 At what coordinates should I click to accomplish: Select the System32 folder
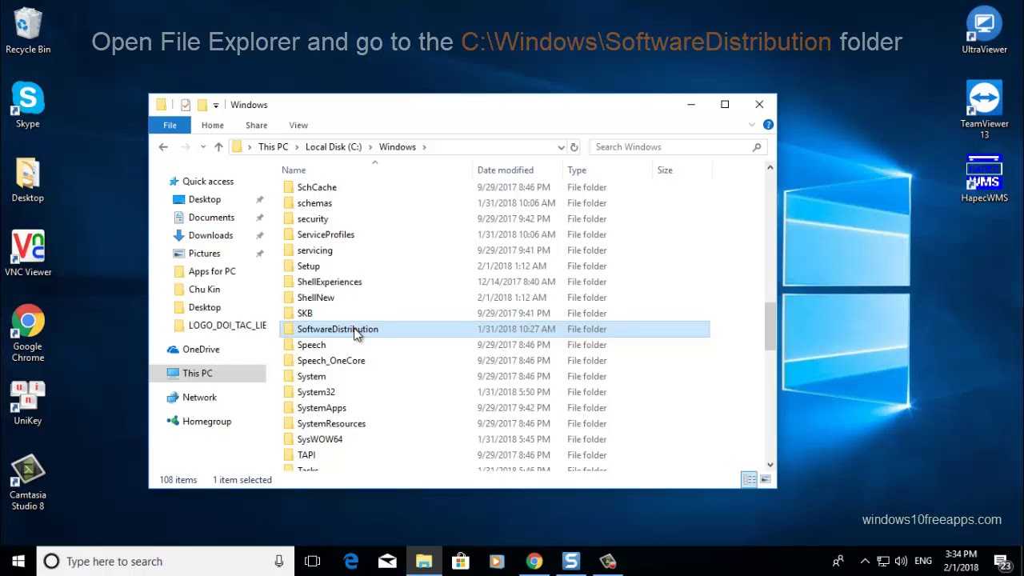tap(316, 392)
